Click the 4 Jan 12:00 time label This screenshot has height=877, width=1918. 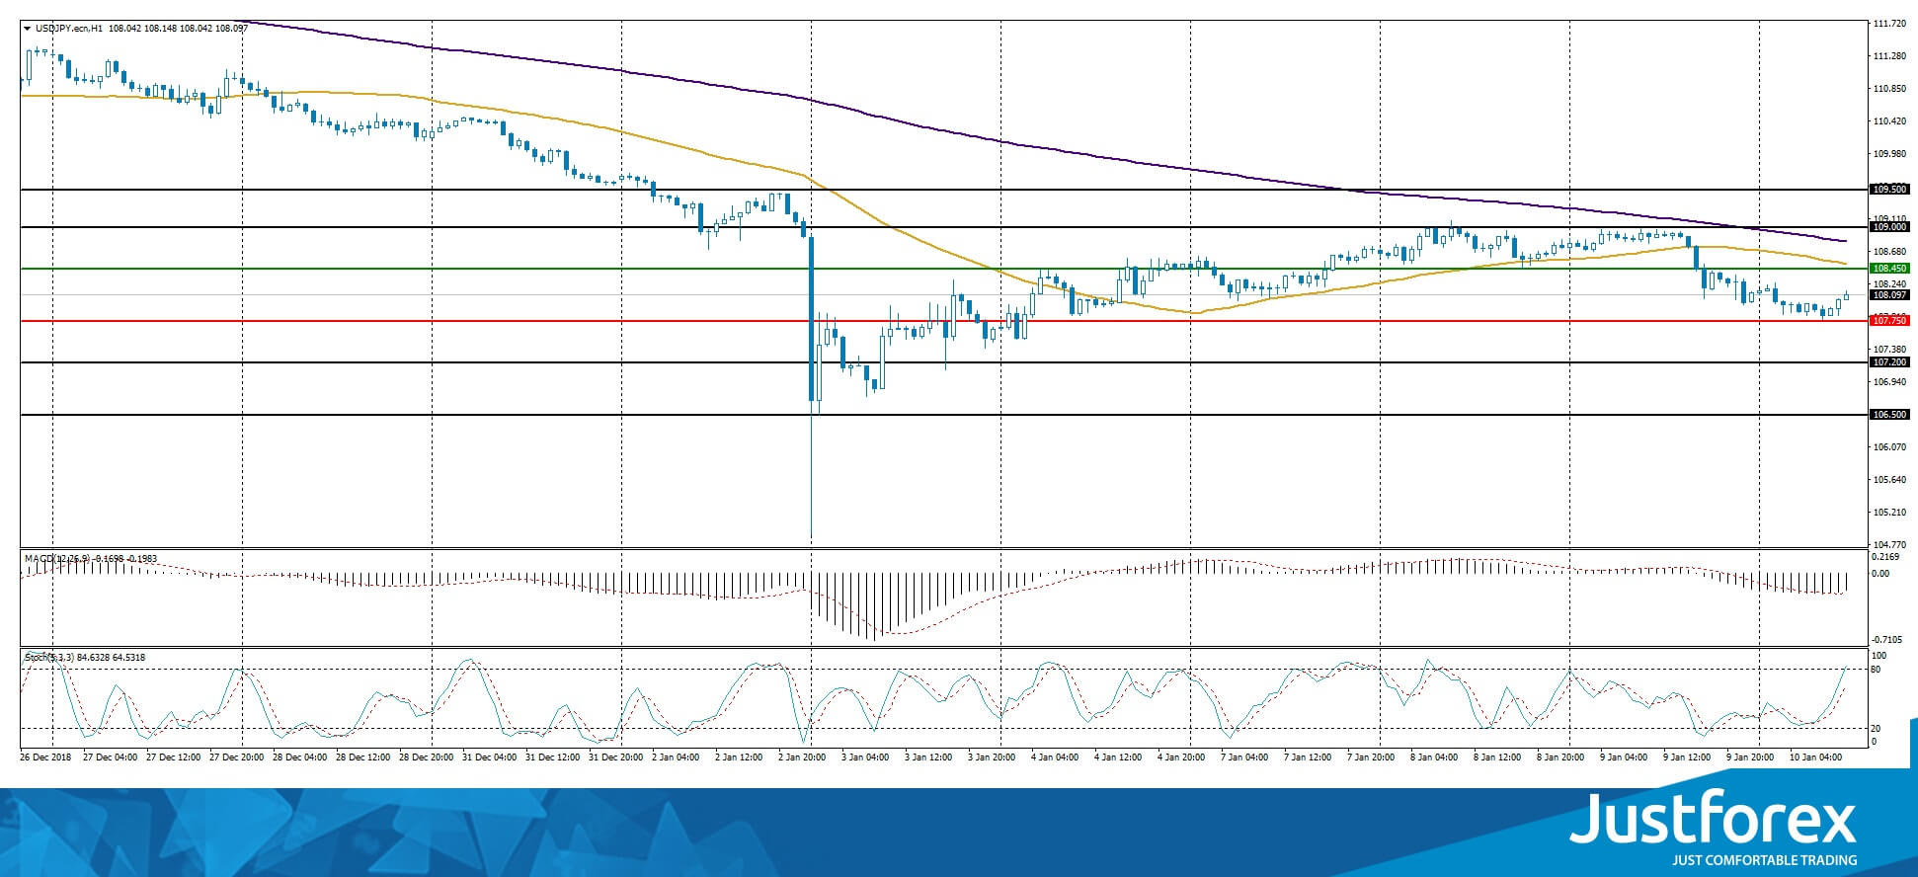1117,757
